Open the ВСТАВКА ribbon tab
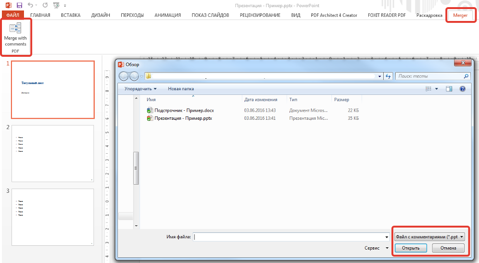 pyautogui.click(x=71, y=15)
